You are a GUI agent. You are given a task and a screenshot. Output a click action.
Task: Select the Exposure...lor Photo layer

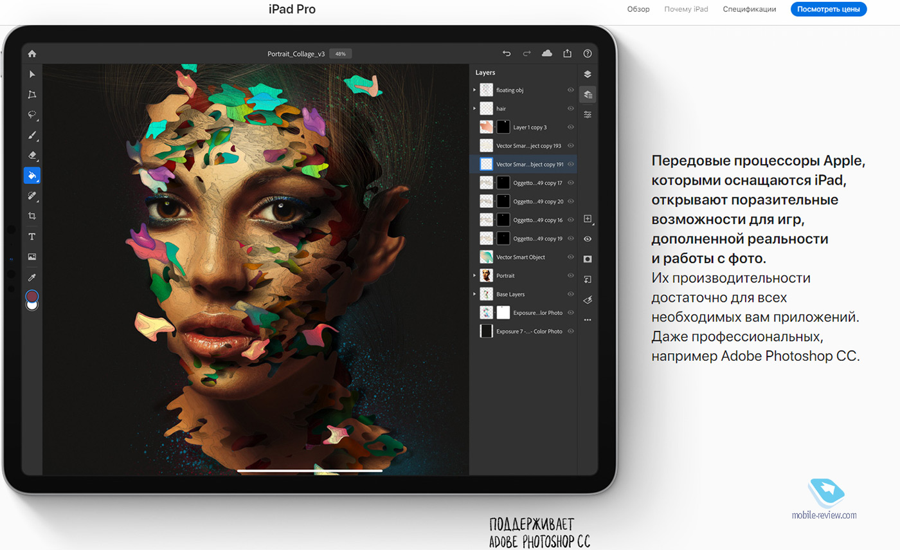[x=523, y=313]
